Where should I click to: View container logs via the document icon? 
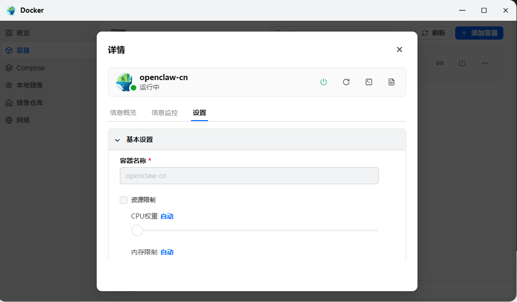tap(391, 82)
